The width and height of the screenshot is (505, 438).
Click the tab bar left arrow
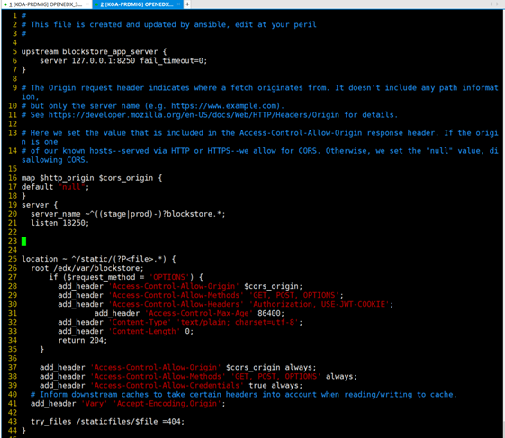(491, 4)
